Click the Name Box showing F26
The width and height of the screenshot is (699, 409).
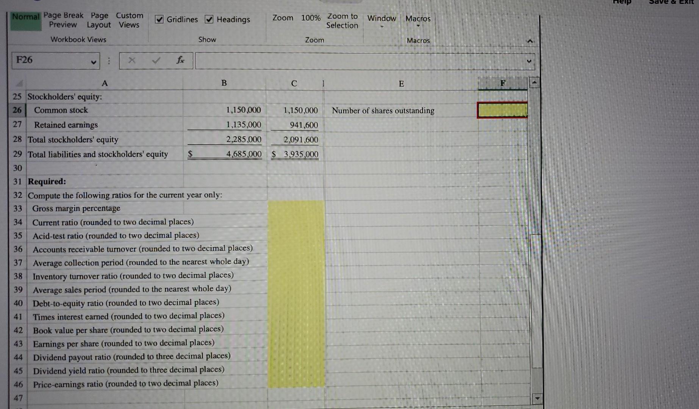pyautogui.click(x=51, y=61)
